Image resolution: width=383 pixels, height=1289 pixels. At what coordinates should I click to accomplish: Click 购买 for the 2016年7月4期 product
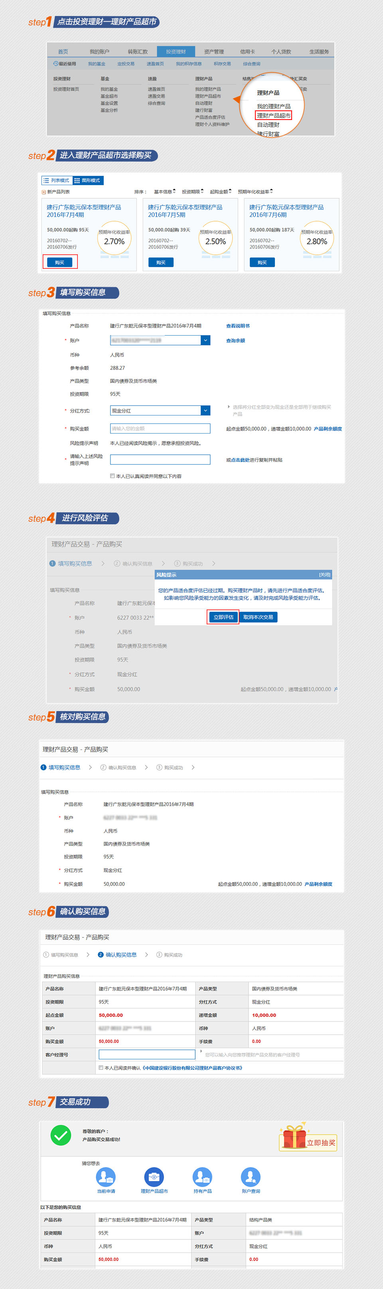59,262
